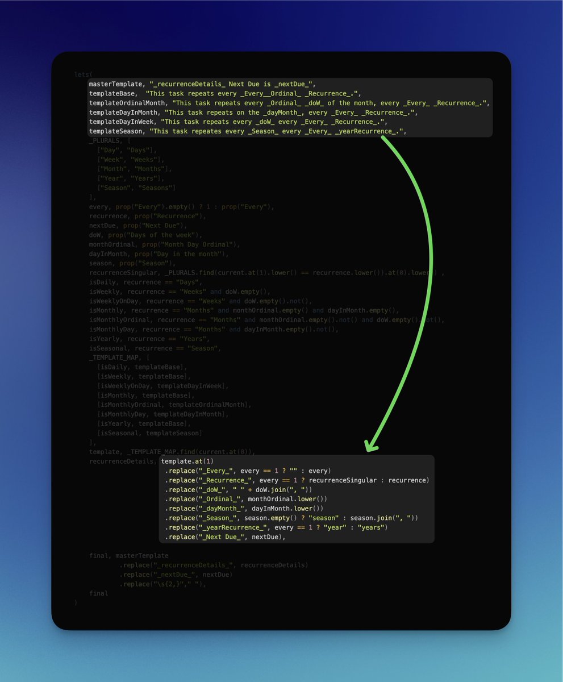Image resolution: width=563 pixels, height=682 pixels.
Task: Select the .replace("_doW_" line
Action: [x=239, y=489]
